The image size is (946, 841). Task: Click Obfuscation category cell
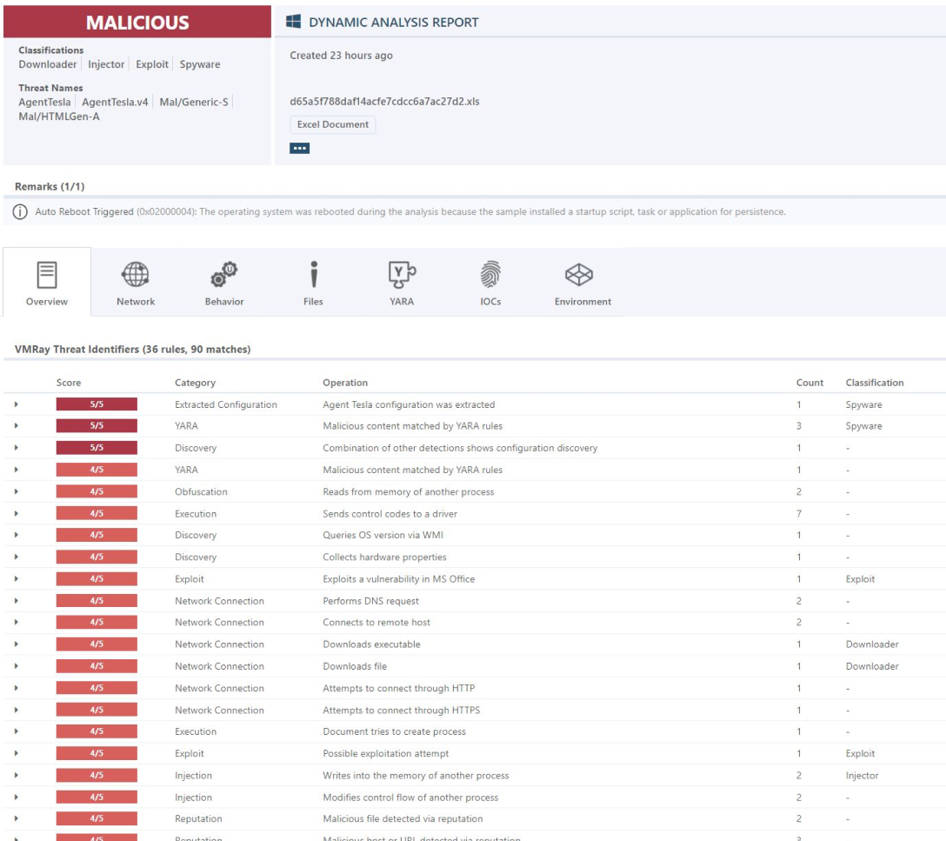point(201,491)
